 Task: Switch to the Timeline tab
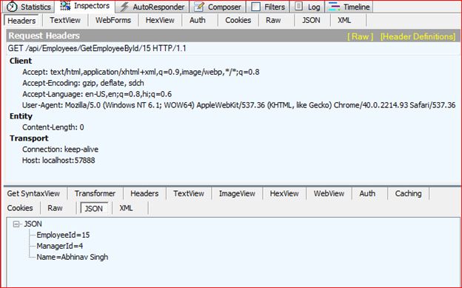tap(349, 7)
